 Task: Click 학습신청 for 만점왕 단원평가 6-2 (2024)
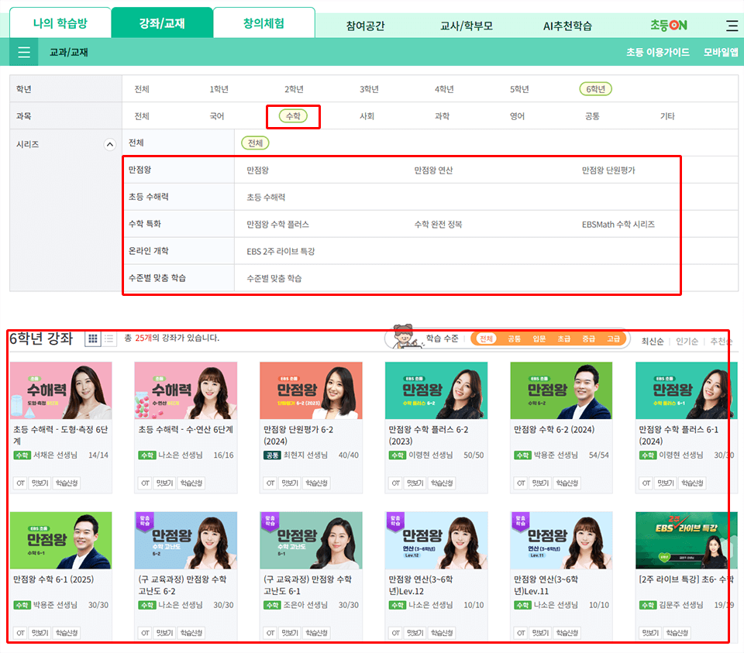[x=316, y=483]
